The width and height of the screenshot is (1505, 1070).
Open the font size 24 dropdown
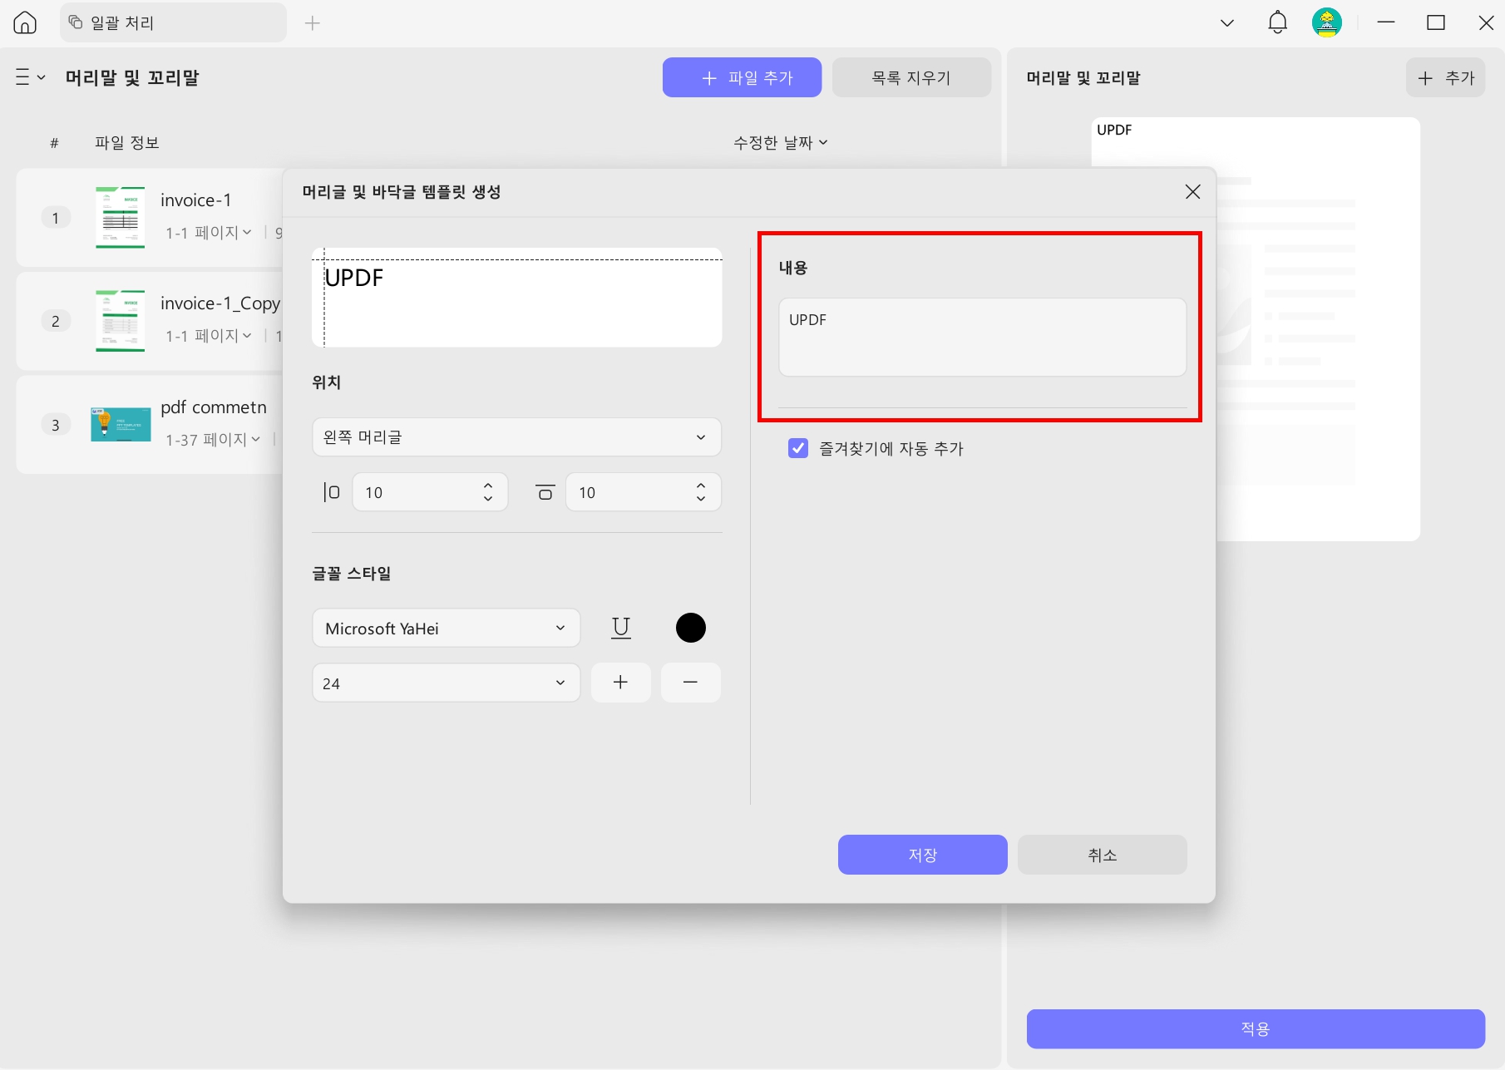tap(446, 683)
